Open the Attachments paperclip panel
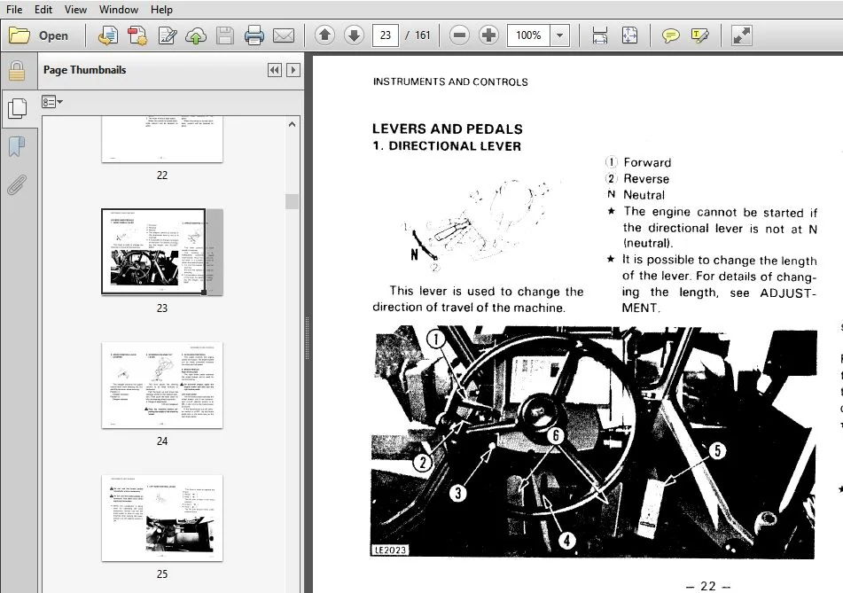This screenshot has width=843, height=593. (x=17, y=185)
